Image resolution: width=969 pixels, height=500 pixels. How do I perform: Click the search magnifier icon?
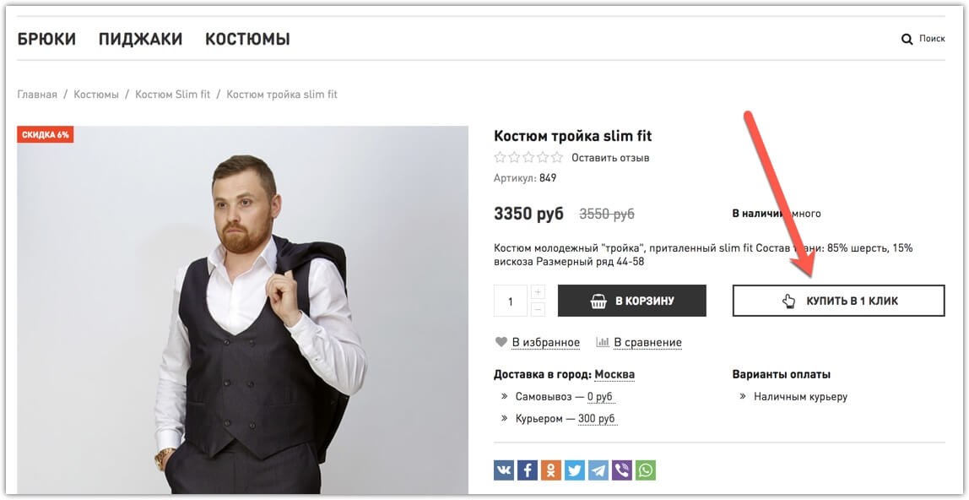pyautogui.click(x=907, y=40)
